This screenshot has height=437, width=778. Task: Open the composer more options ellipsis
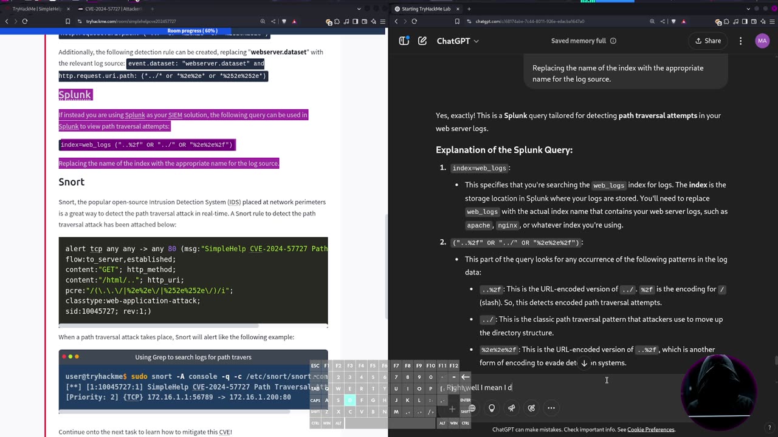point(551,408)
